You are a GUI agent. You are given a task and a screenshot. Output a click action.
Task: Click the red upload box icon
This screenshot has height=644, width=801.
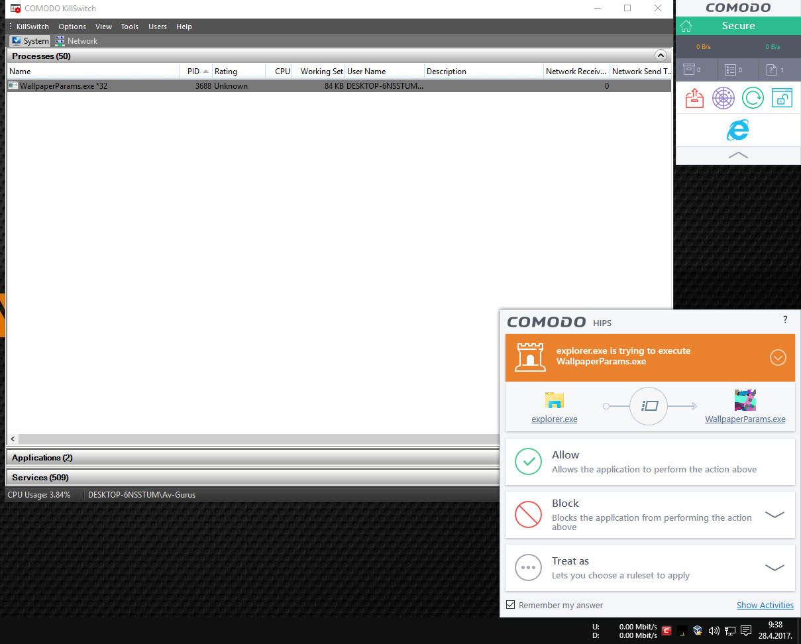tap(694, 98)
